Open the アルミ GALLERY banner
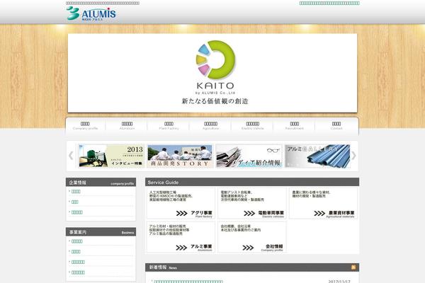The width and height of the screenshot is (425, 283). tap(317, 156)
